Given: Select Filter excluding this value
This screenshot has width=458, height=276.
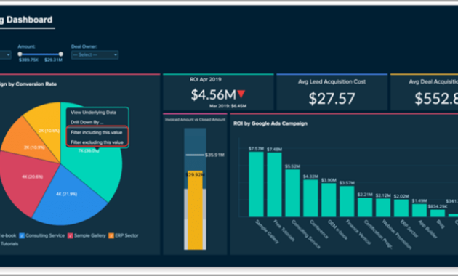Looking at the screenshot, I should (x=97, y=142).
